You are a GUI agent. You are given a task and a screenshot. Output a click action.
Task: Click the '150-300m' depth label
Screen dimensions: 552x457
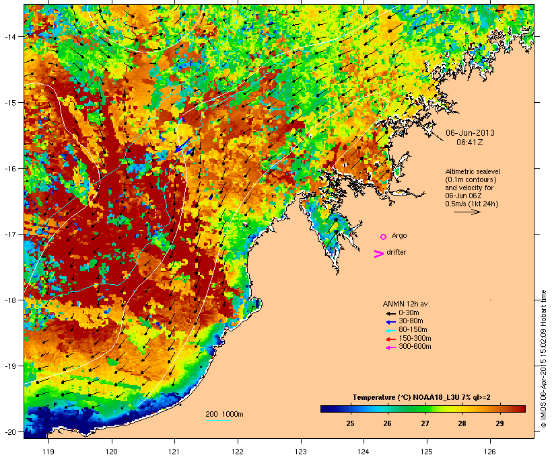[x=415, y=338]
